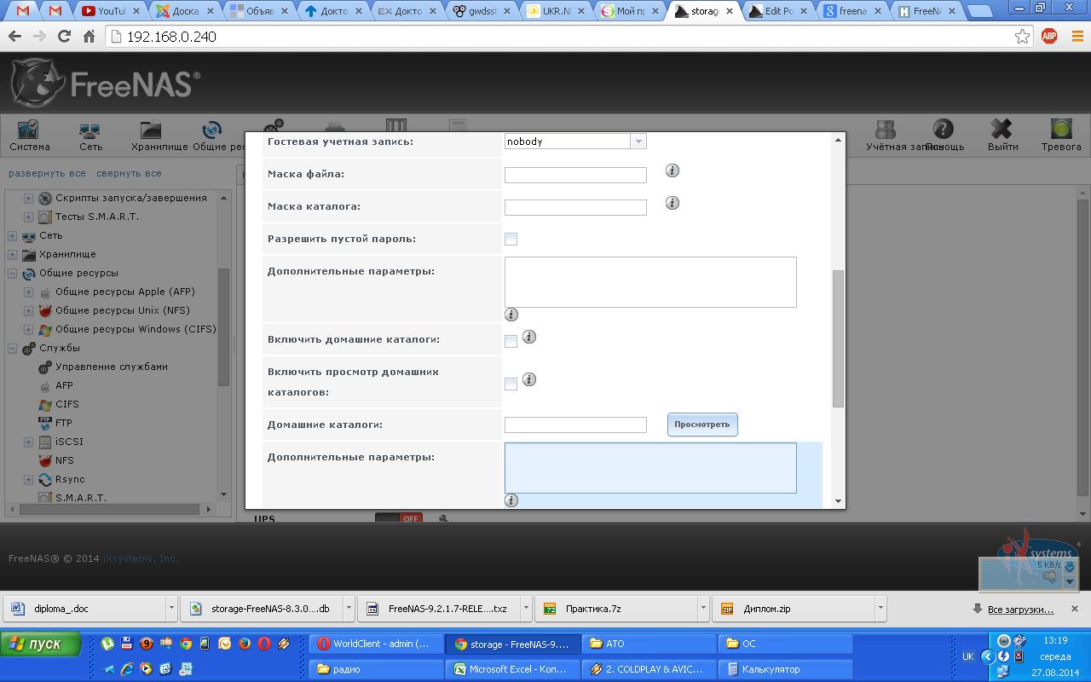The height and width of the screenshot is (682, 1091).
Task: Switch to Microsoft Excel taskbar window
Action: tap(512, 669)
